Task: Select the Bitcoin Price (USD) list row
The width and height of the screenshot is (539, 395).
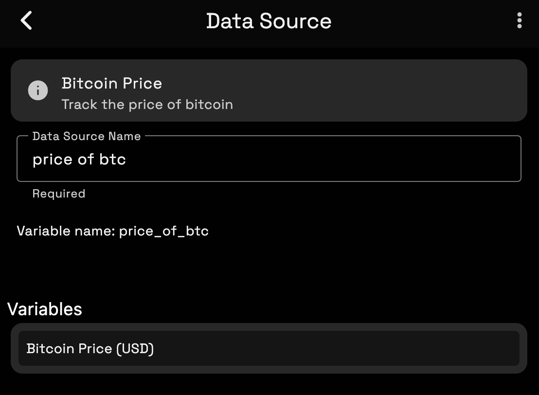Action: [x=269, y=348]
